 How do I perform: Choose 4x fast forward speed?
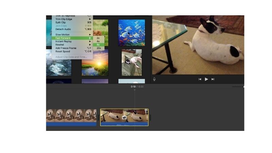pyautogui.click(x=98, y=41)
